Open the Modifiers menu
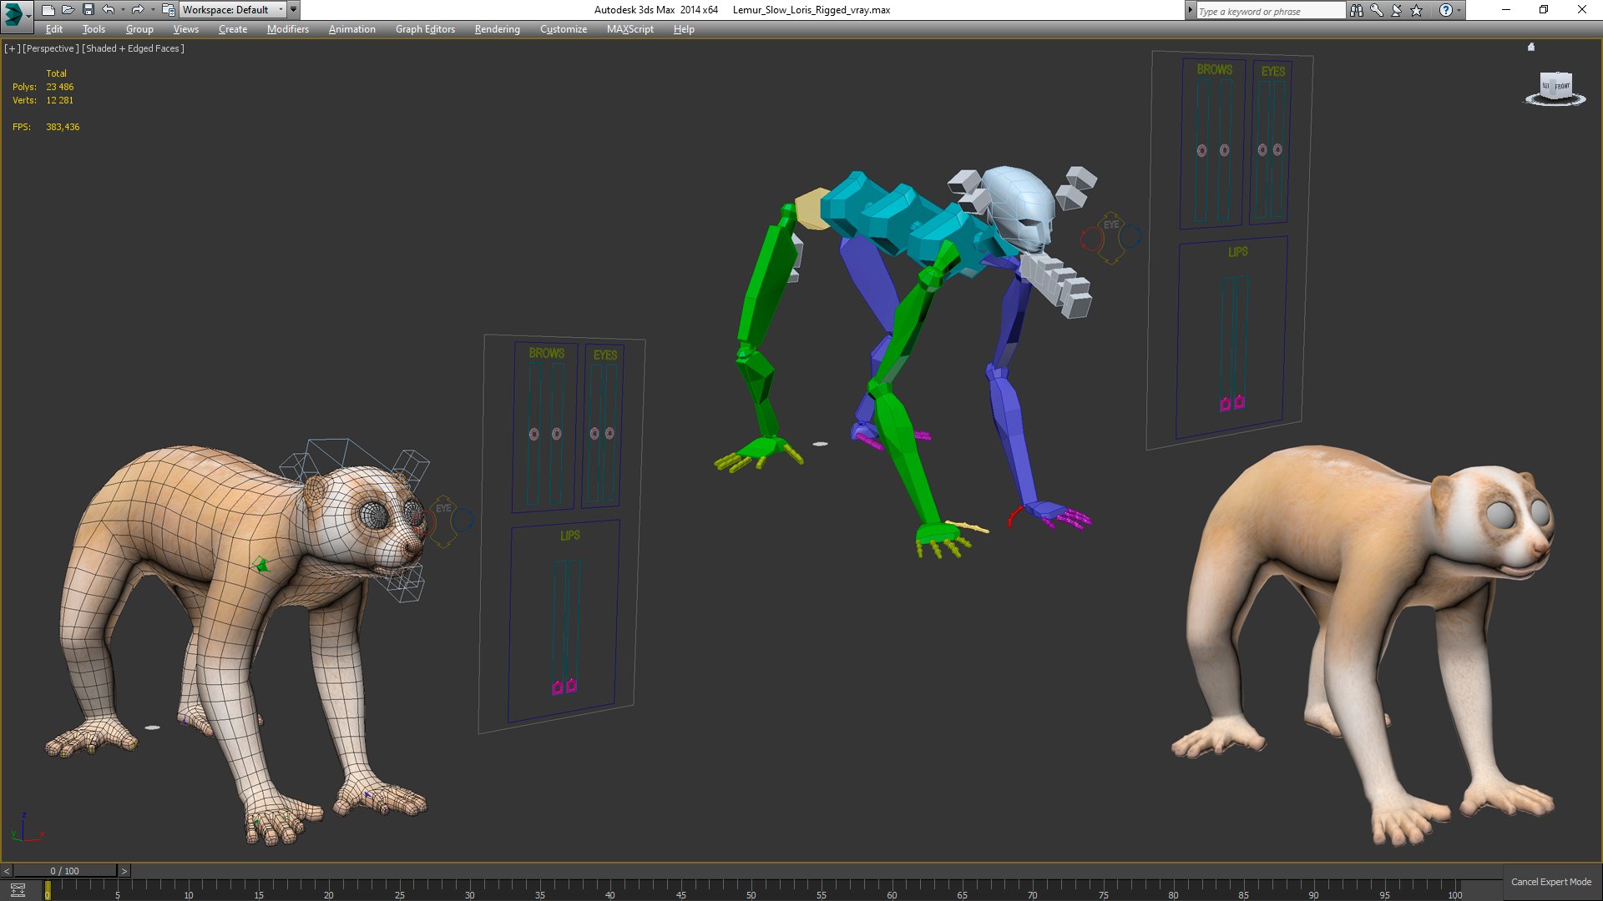 (288, 29)
